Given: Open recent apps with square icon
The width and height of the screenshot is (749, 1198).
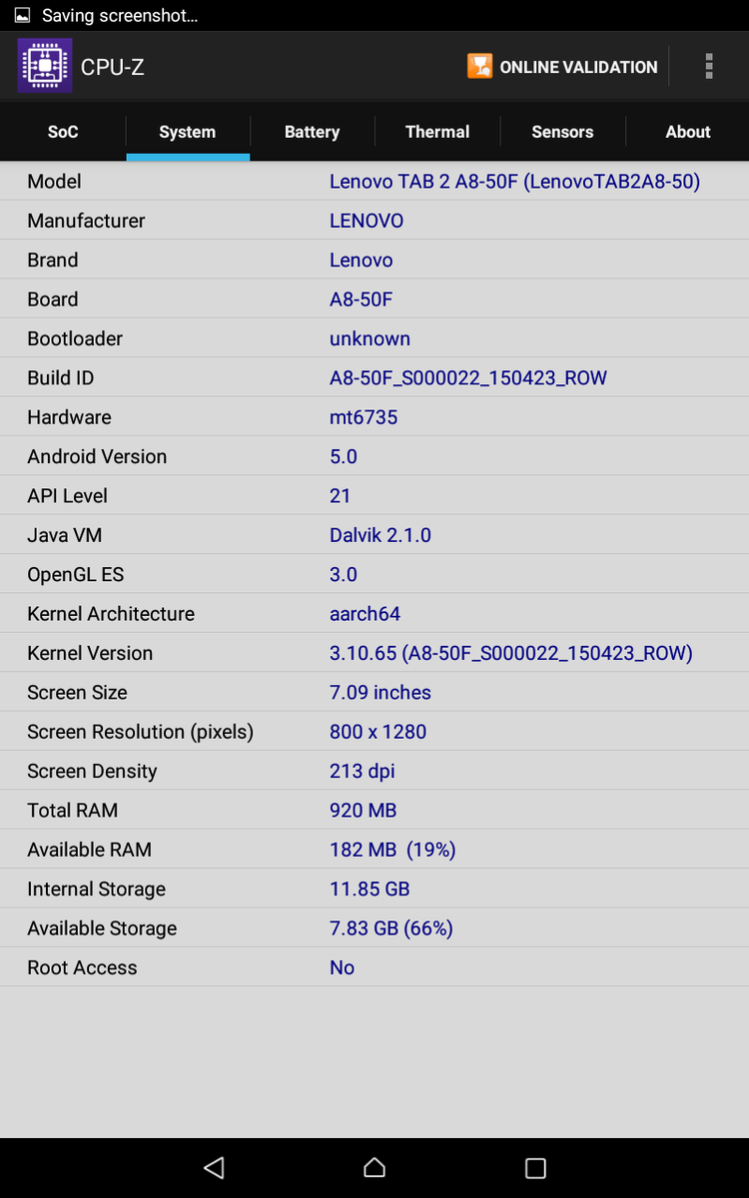Looking at the screenshot, I should [x=535, y=1167].
